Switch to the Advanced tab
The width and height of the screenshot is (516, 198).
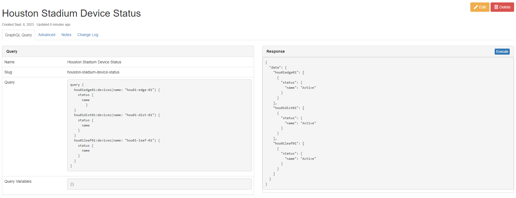47,35
